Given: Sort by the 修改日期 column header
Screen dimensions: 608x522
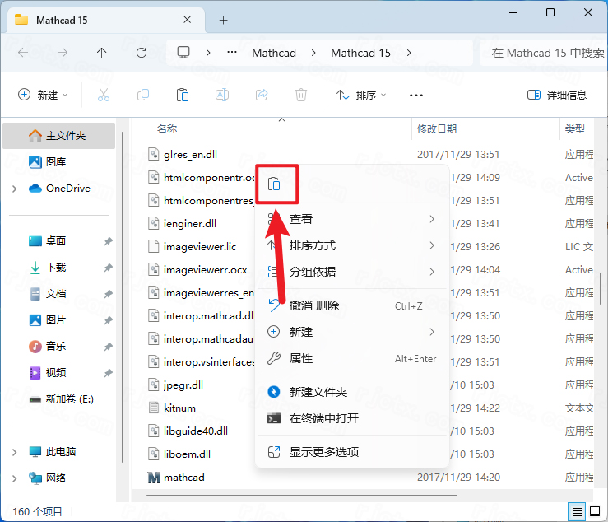Looking at the screenshot, I should tap(437, 129).
